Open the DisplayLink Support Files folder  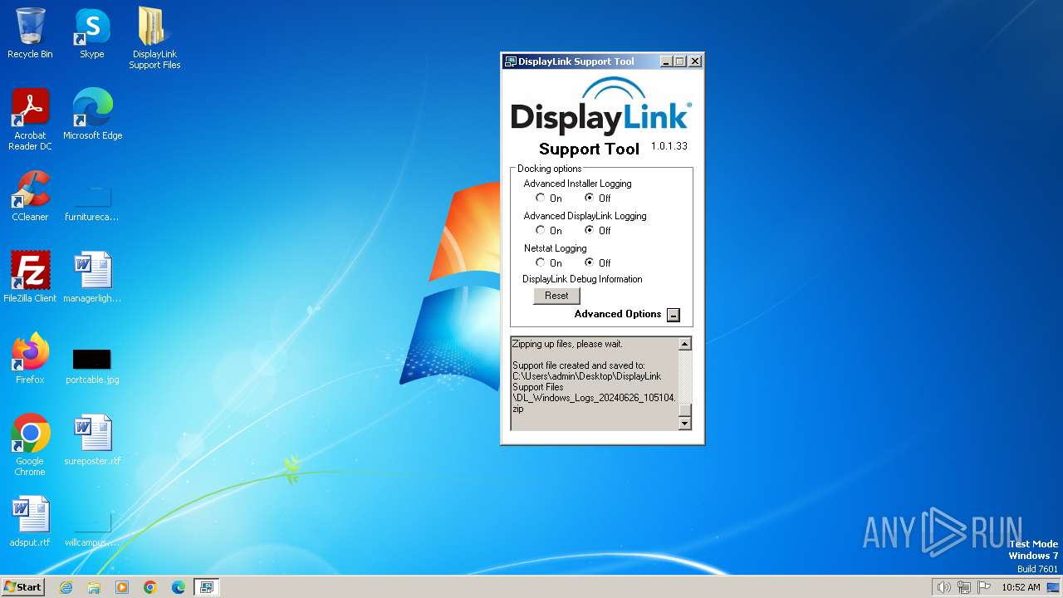154,38
